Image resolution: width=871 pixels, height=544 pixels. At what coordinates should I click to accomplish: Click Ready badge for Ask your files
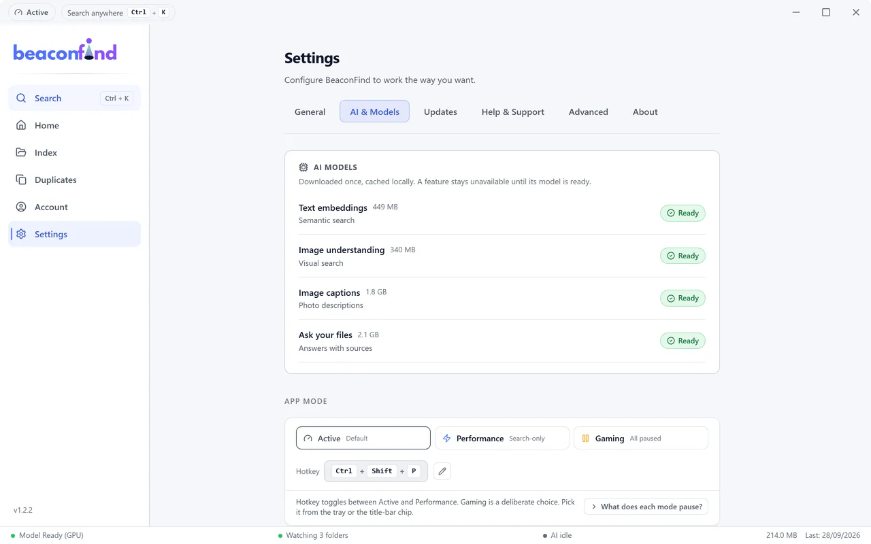pyautogui.click(x=683, y=341)
